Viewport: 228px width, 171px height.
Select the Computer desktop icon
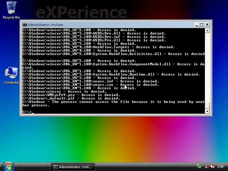11,75
